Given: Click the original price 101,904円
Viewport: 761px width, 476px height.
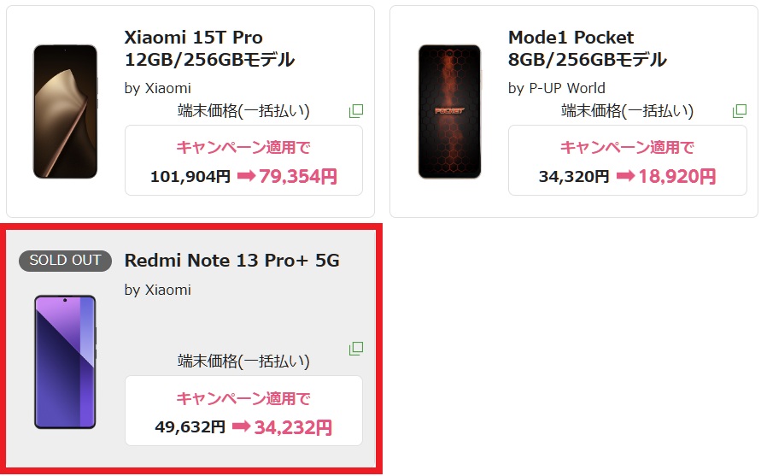Looking at the screenshot, I should coord(190,177).
